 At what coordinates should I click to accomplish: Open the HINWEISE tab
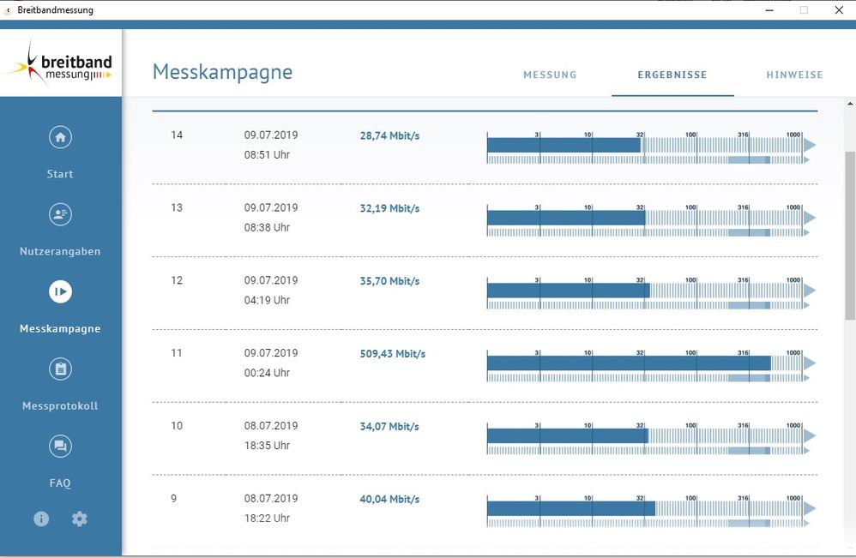point(794,75)
